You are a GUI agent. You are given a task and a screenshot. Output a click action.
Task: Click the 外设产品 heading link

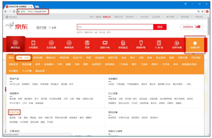pos(14,112)
